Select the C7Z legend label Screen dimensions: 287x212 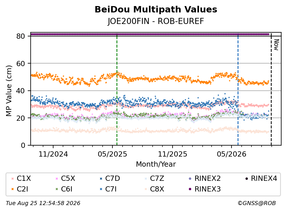pyautogui.click(x=157, y=178)
